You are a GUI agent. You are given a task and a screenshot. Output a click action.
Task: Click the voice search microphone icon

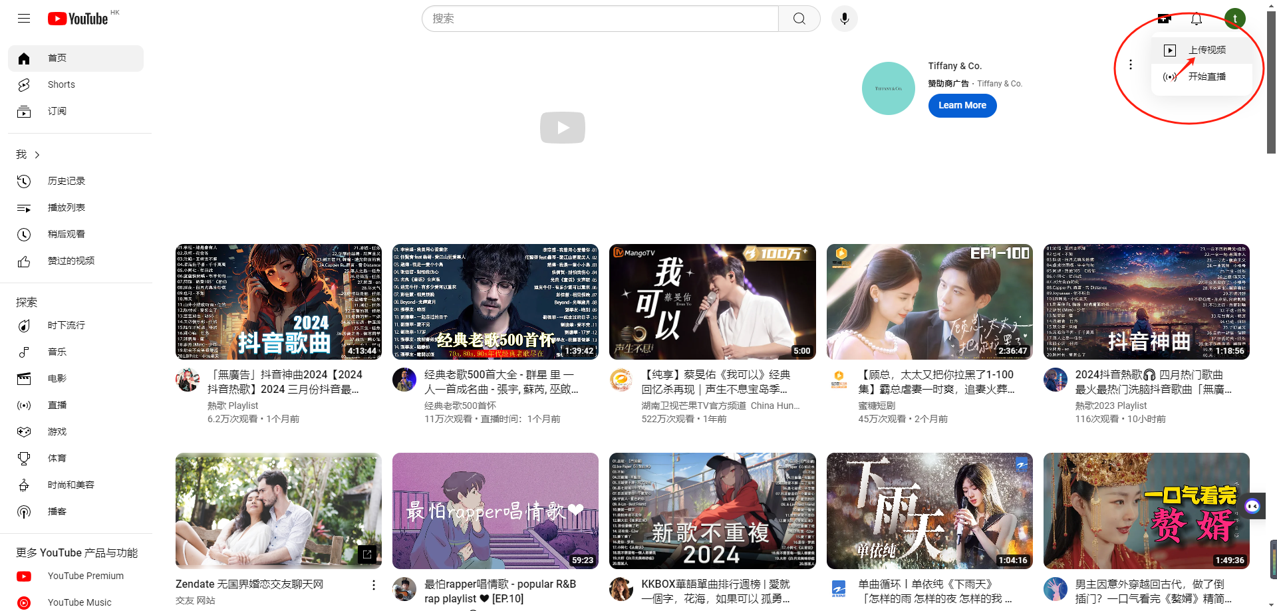click(x=844, y=19)
